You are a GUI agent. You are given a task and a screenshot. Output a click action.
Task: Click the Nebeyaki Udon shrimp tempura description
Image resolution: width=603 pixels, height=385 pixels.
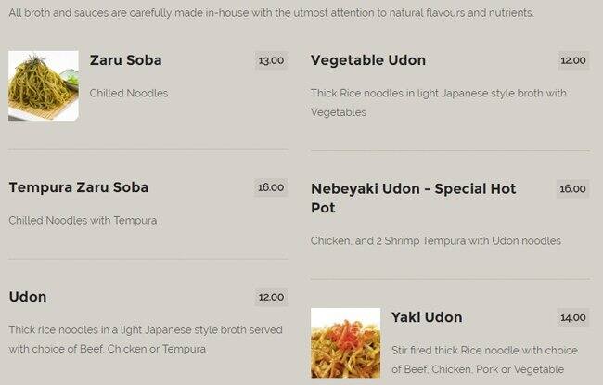point(435,241)
